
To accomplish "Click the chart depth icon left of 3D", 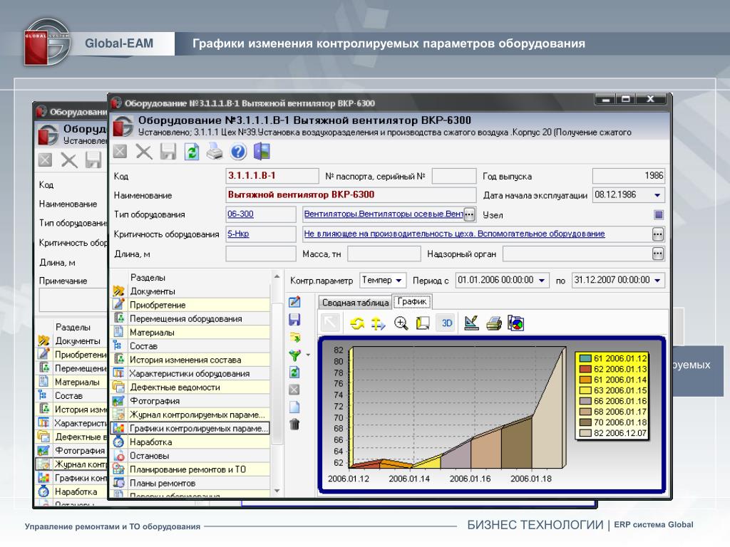I will (423, 323).
